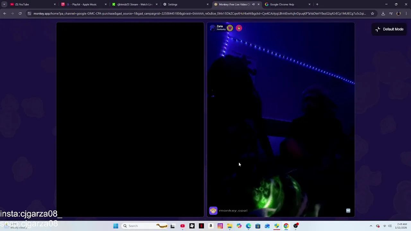Reload the monkey.app page
The width and height of the screenshot is (411, 231).
[x=20, y=13]
